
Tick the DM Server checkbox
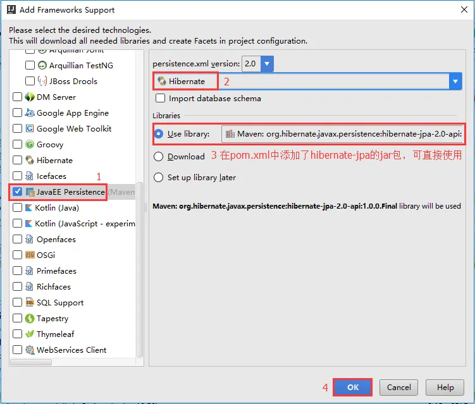click(x=17, y=97)
